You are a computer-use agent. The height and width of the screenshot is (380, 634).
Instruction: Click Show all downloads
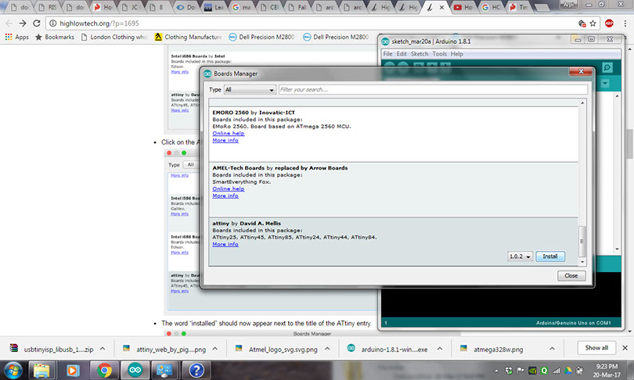[x=596, y=348]
